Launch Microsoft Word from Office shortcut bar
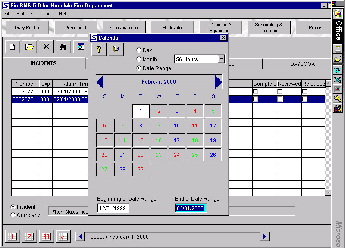 pos(338,70)
